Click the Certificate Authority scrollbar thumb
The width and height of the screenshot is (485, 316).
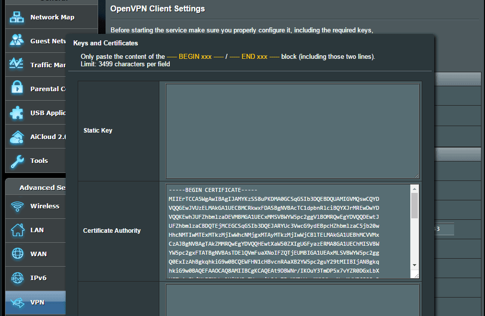pos(414,205)
